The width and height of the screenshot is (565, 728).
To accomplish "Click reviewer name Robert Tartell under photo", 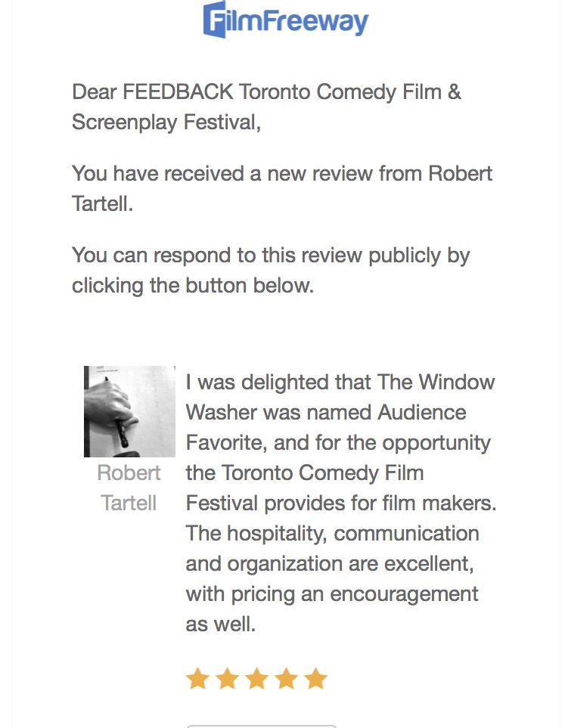I will 129,488.
